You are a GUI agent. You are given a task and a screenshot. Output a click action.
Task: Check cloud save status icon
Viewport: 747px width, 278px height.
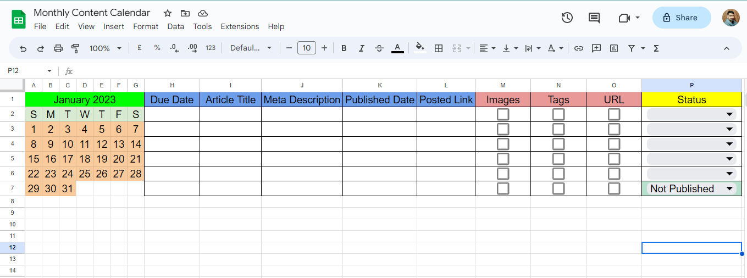203,13
